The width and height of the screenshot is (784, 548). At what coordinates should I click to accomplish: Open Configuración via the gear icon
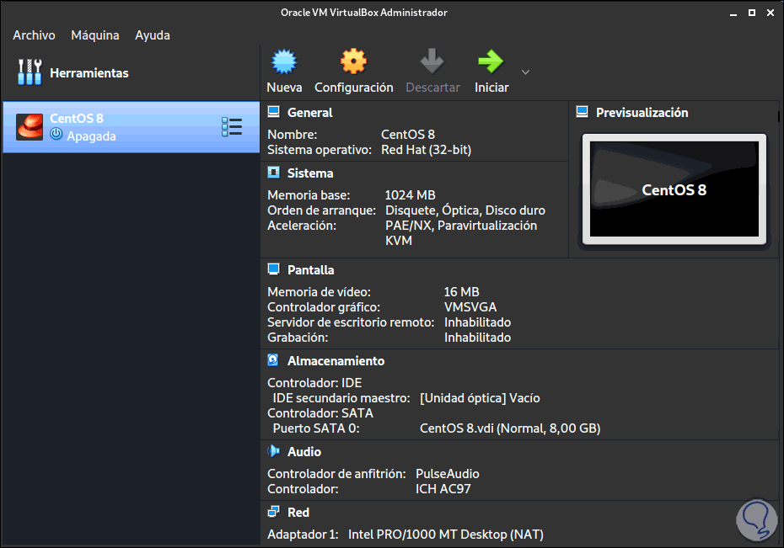click(353, 62)
